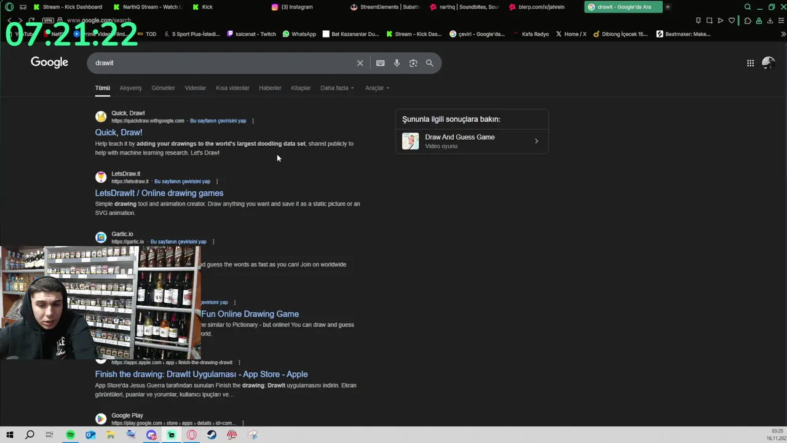787x443 pixels.
Task: Click the Google logo
Action: pyautogui.click(x=49, y=62)
